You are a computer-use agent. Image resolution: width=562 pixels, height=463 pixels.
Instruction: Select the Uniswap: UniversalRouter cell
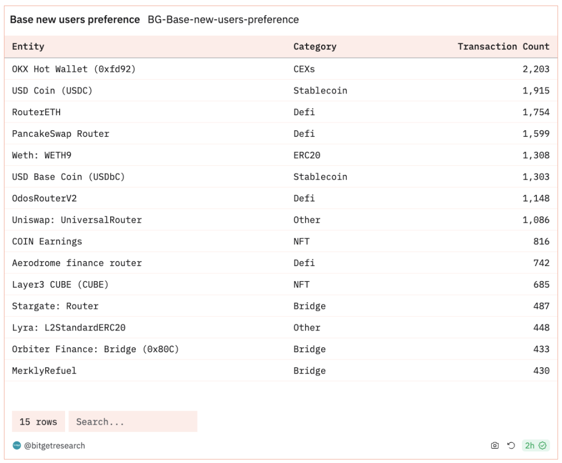[x=77, y=220]
